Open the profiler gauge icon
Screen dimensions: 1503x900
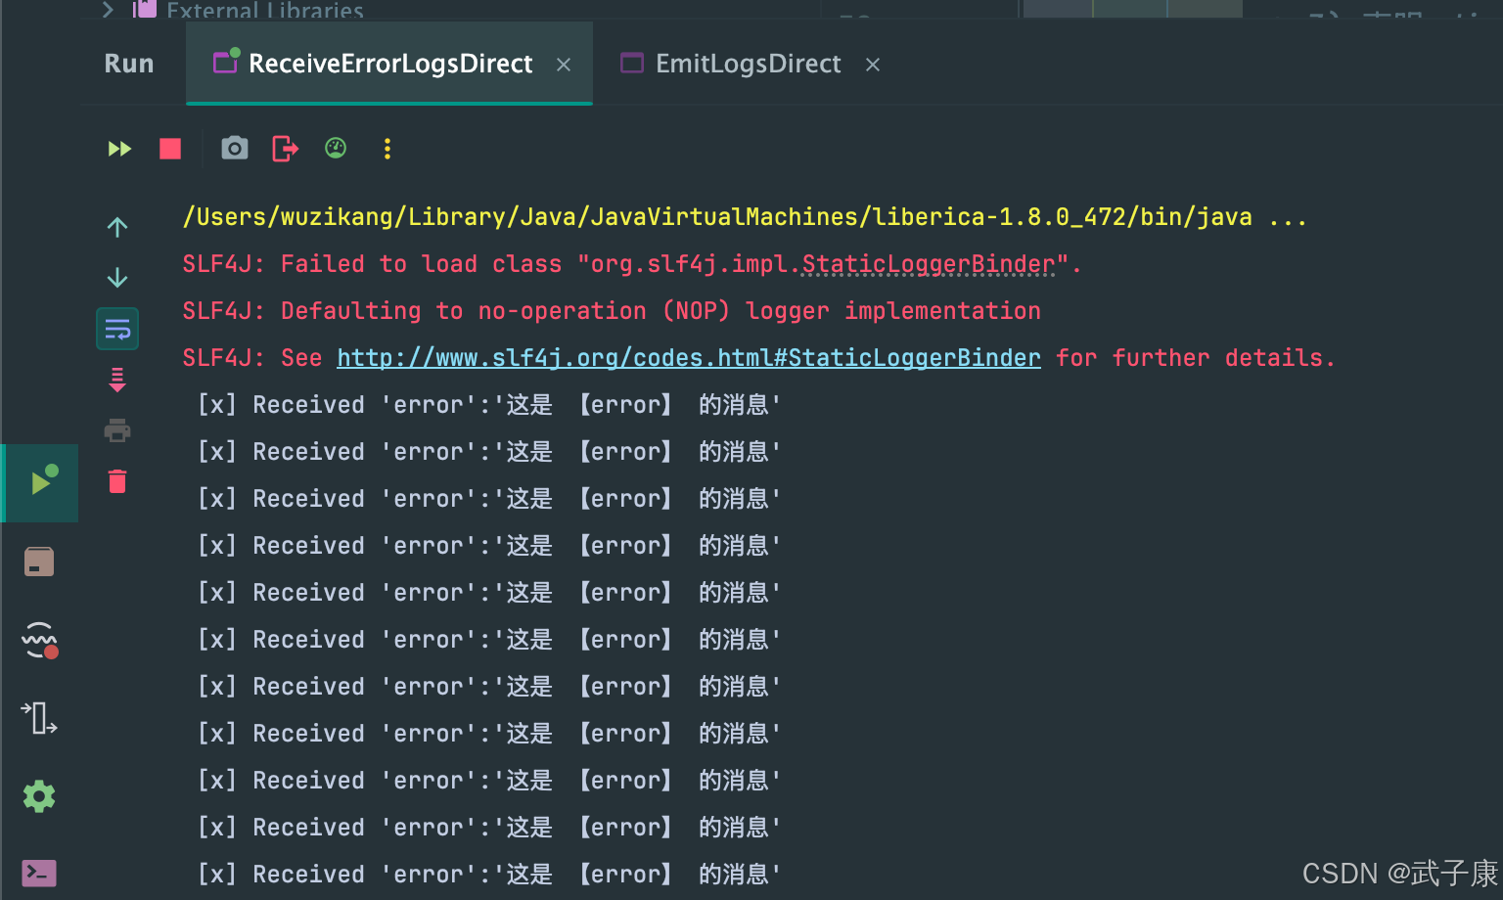coord(336,148)
